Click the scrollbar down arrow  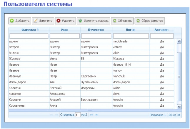click(179, 107)
